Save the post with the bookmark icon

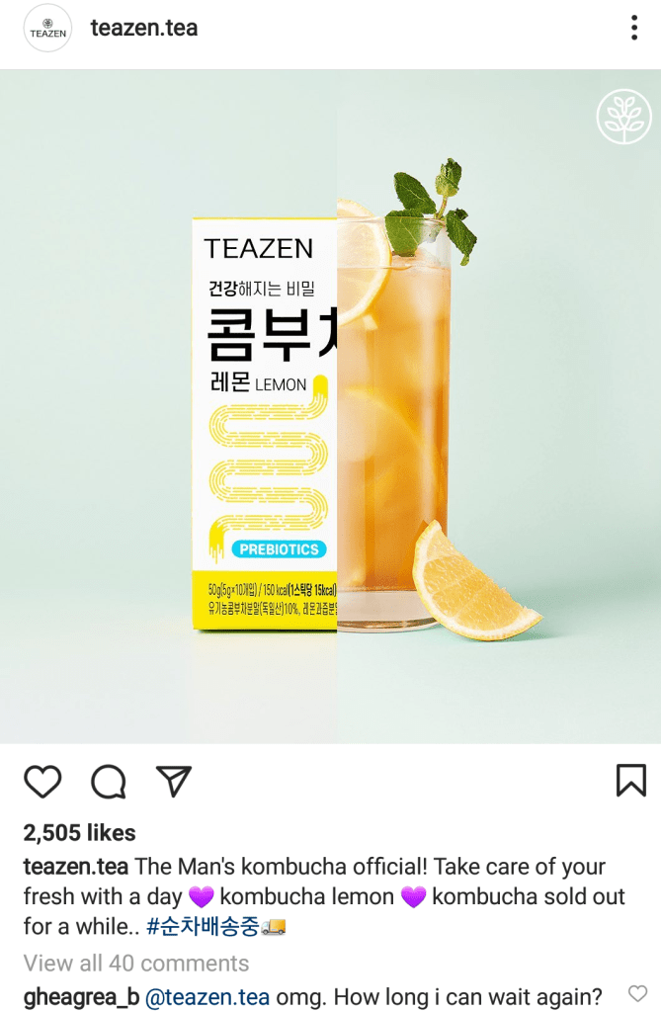tap(630, 780)
